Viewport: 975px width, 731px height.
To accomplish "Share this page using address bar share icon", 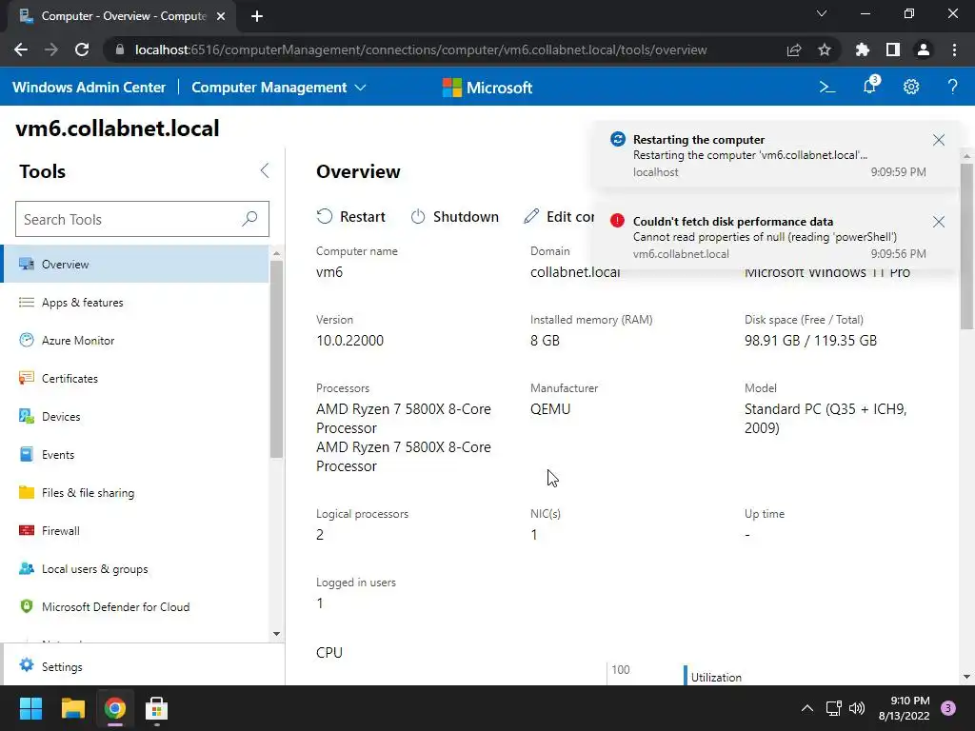I will [x=794, y=49].
